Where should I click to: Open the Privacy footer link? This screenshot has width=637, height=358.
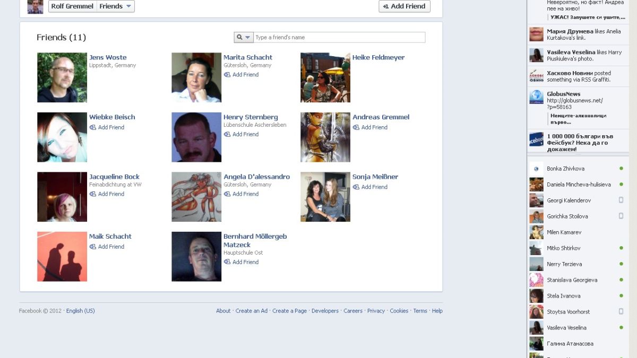376,311
